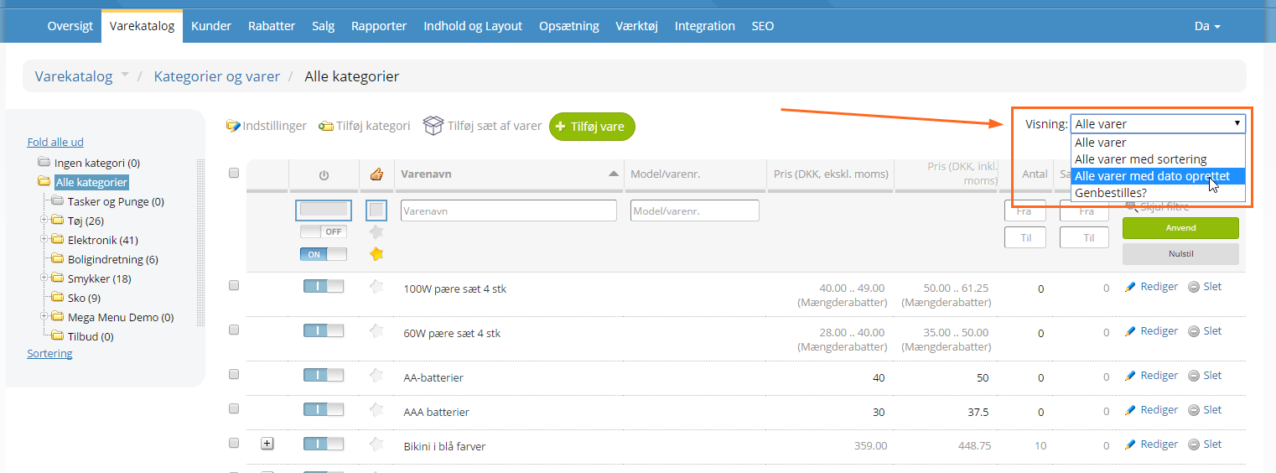The height and width of the screenshot is (473, 1276).
Task: Select the ON status filter switch
Action: coord(324,254)
